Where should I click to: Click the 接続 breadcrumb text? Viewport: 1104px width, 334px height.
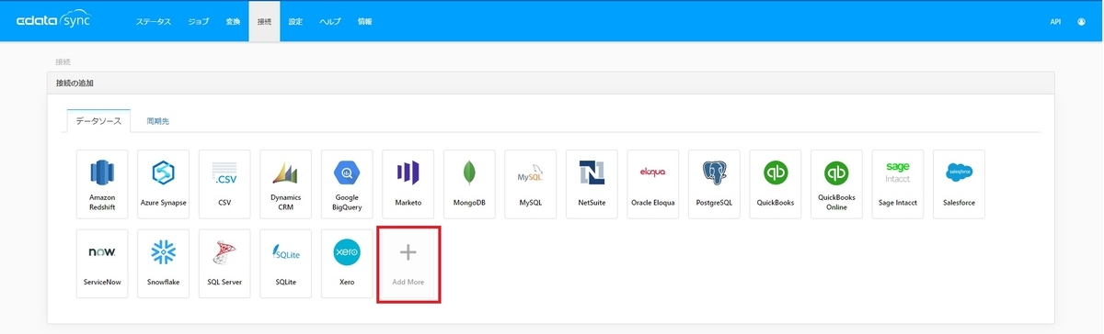click(63, 61)
